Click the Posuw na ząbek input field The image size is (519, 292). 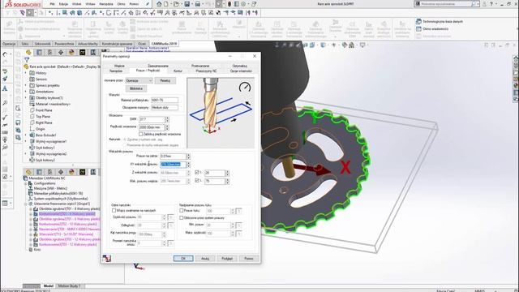(x=173, y=156)
